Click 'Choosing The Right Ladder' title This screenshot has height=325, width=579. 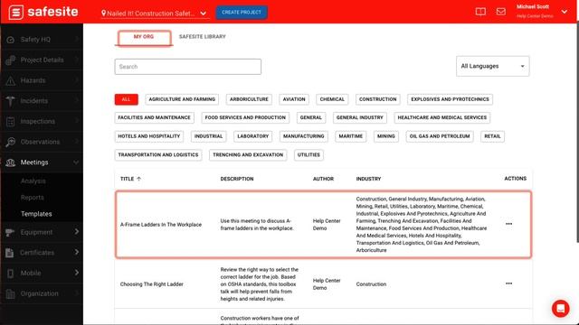(152, 284)
